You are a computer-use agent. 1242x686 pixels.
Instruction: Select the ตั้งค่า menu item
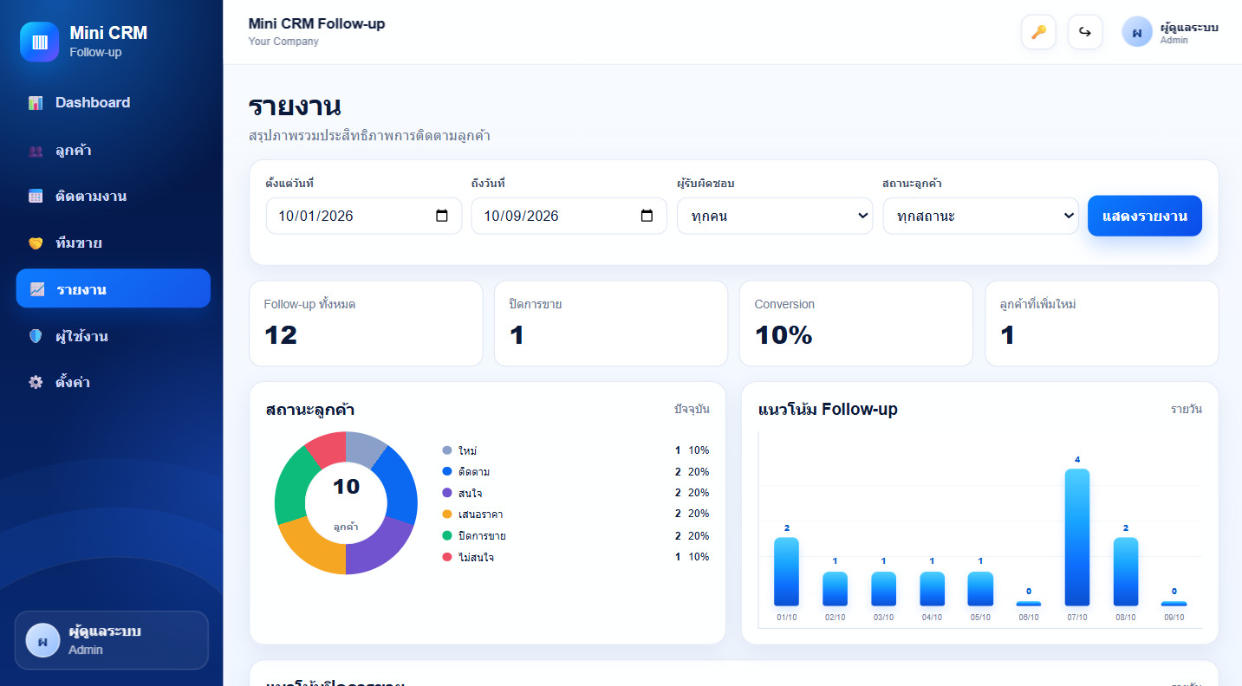coord(113,382)
